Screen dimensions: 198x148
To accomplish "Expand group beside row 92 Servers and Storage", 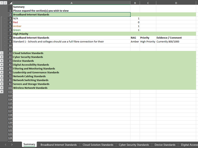I will pyautogui.click(x=2, y=84).
